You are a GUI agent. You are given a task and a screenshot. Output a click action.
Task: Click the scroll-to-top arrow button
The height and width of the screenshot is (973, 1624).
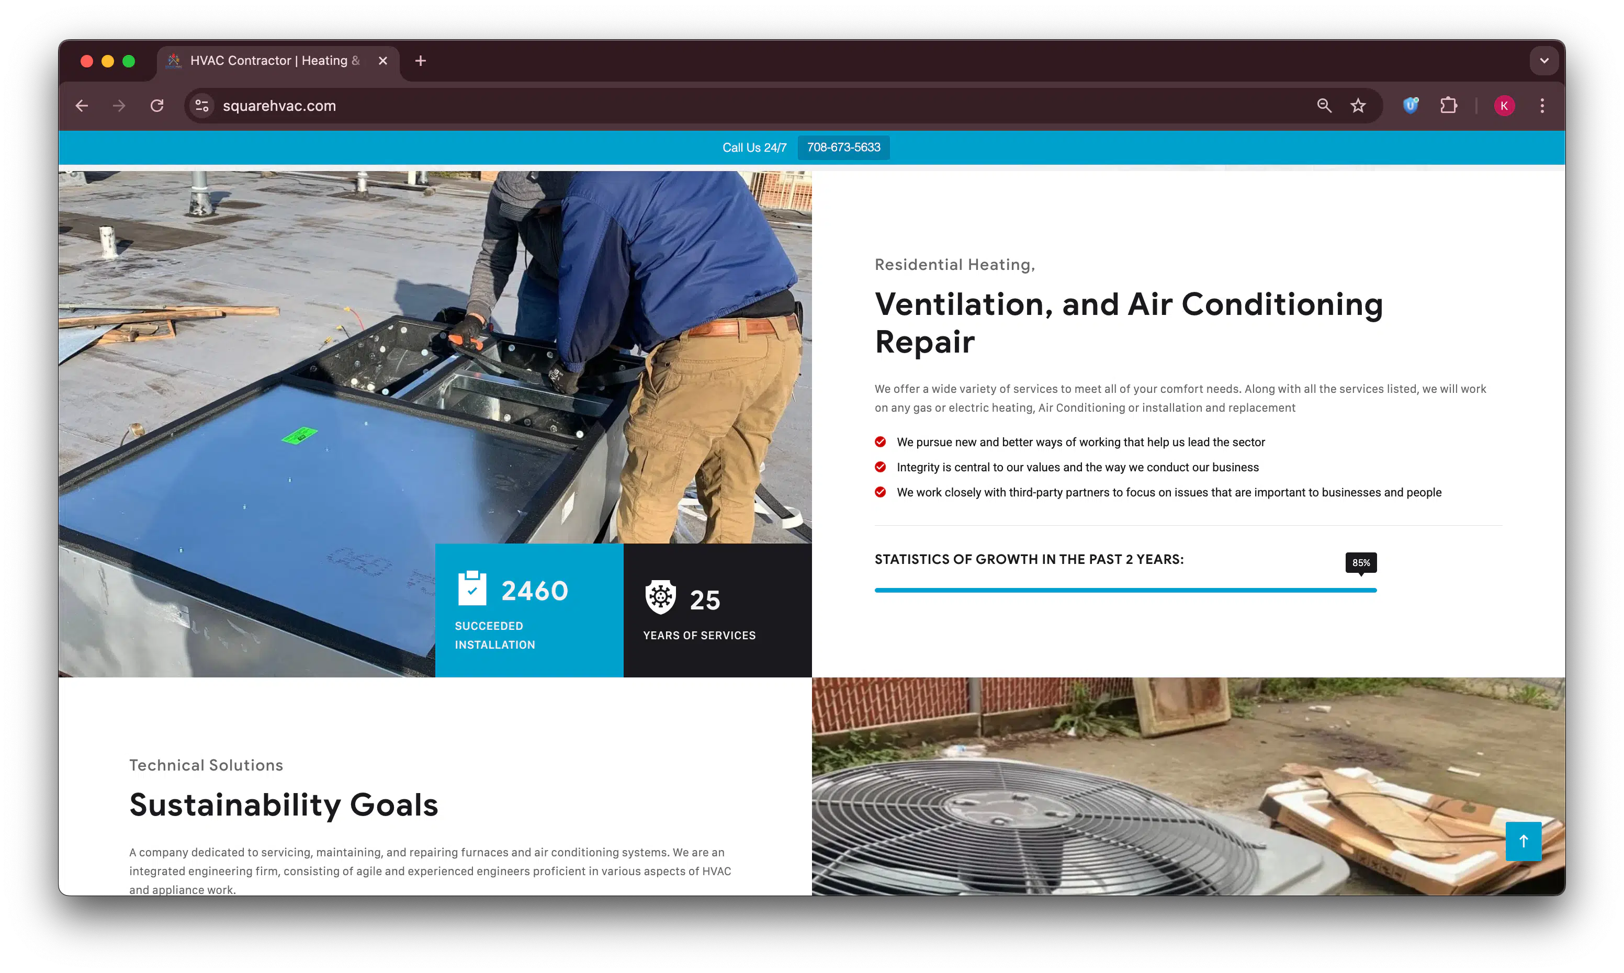[1523, 841]
